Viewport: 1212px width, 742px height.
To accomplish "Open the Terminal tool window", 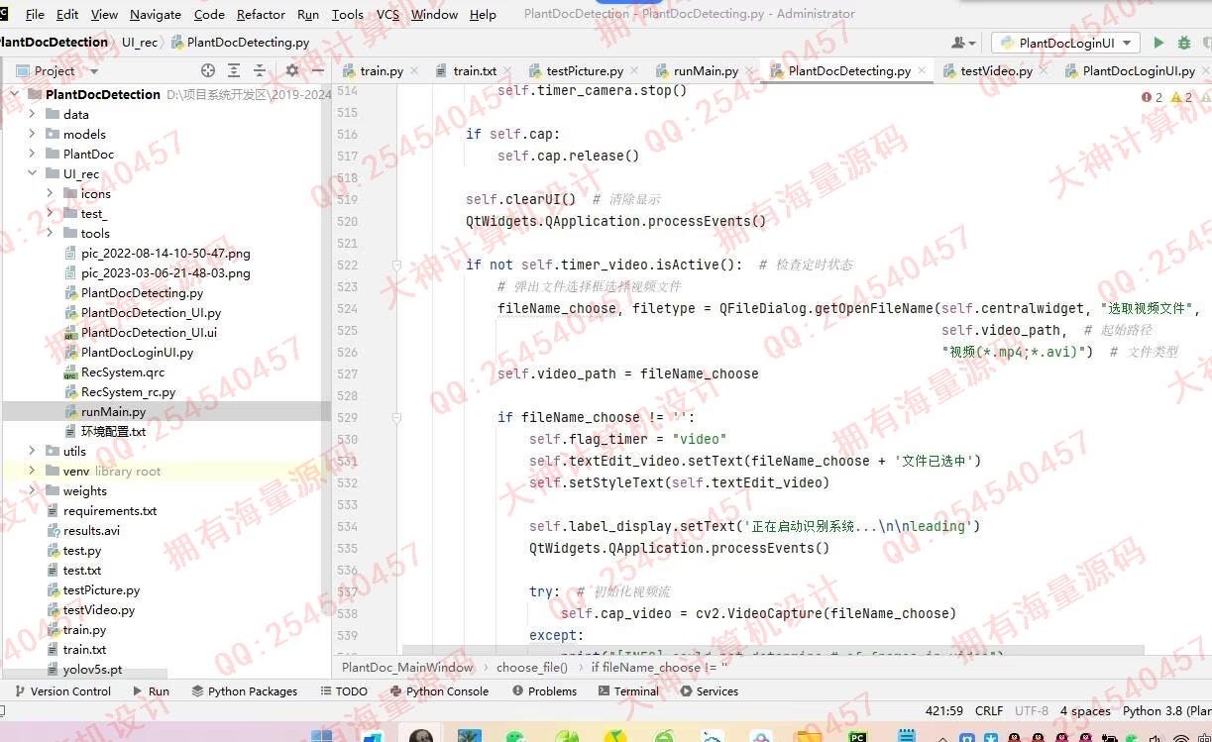I will point(628,690).
